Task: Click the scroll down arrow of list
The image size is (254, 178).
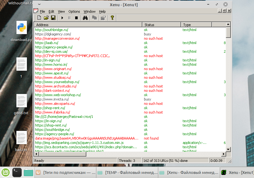Action: (x=228, y=149)
